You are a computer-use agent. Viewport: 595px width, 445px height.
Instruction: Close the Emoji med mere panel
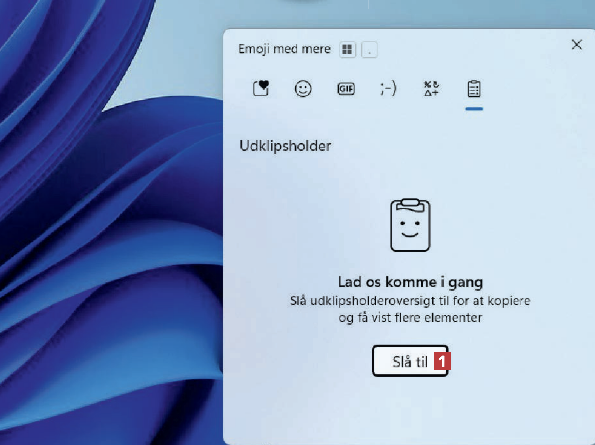tap(577, 44)
